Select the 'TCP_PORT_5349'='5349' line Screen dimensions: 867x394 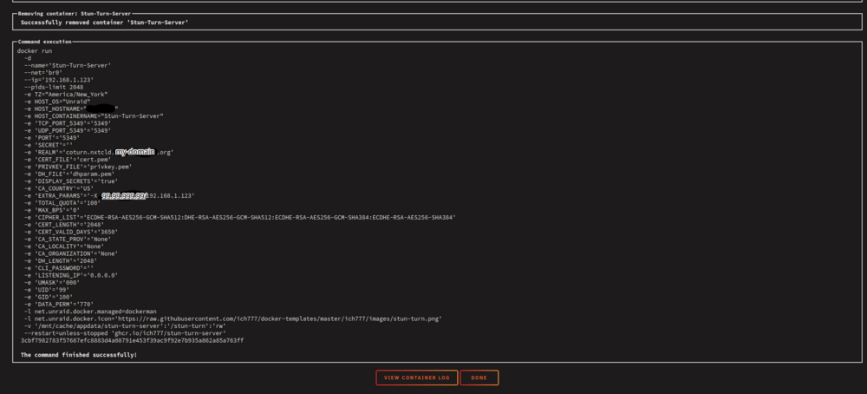click(x=68, y=123)
